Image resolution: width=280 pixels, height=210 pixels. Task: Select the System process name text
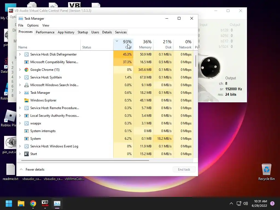click(36, 139)
